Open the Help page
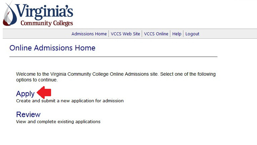257x145 pixels. pyautogui.click(x=177, y=34)
